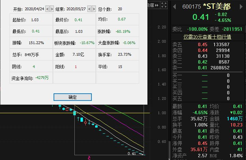Viewport: 246px width, 160px height.
Task: Click the 资金净流向 value -4279万
Action: tap(42, 78)
